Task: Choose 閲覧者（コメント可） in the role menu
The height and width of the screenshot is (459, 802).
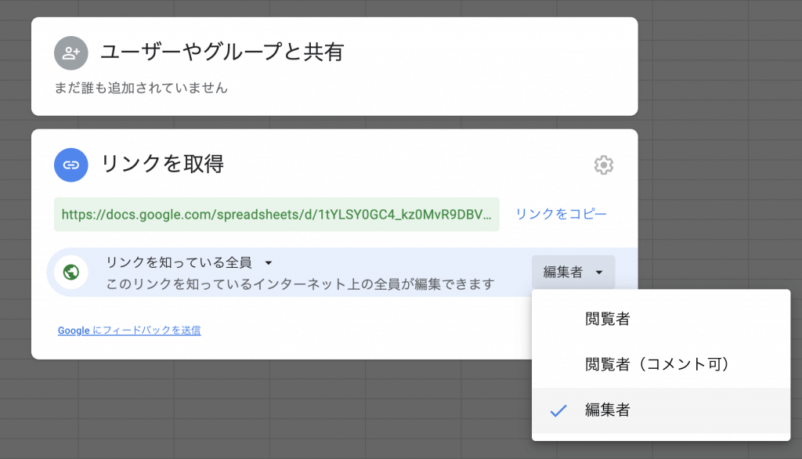Action: pyautogui.click(x=658, y=364)
